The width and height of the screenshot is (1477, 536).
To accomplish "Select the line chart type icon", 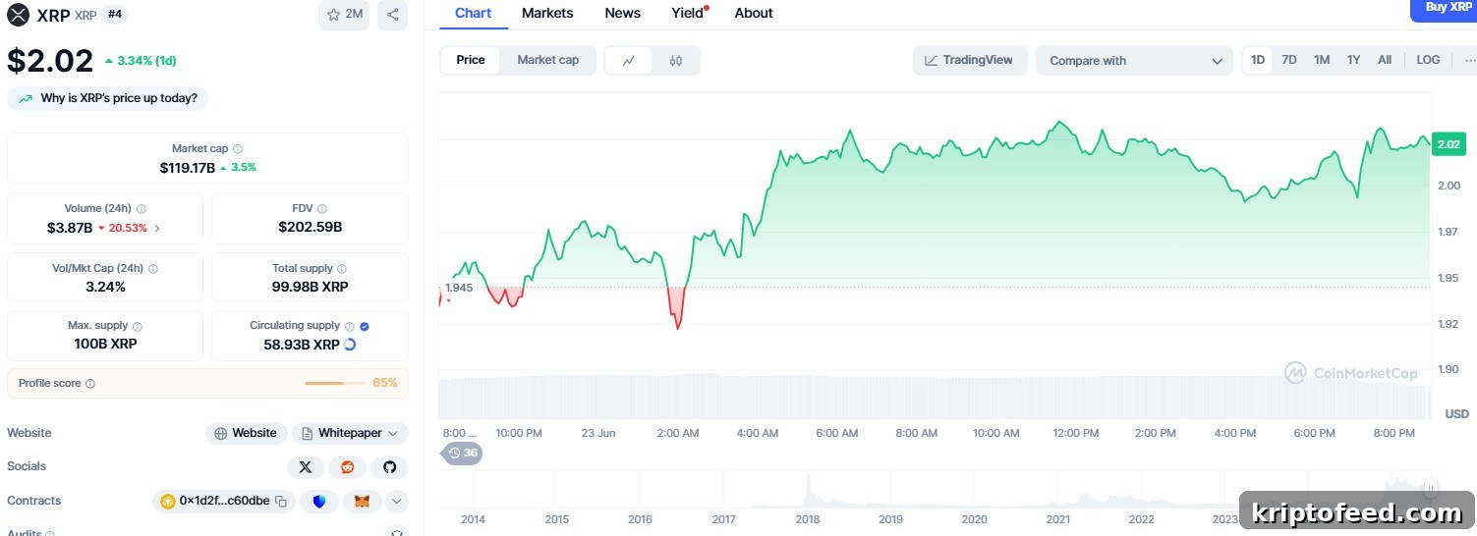I will 629,60.
